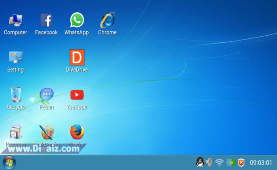Launch the Firefox browser icon
Screen dimensions: 277x170
(x=77, y=132)
